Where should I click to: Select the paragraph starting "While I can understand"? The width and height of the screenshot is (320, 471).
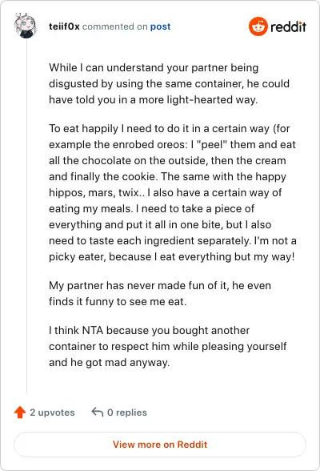[170, 83]
